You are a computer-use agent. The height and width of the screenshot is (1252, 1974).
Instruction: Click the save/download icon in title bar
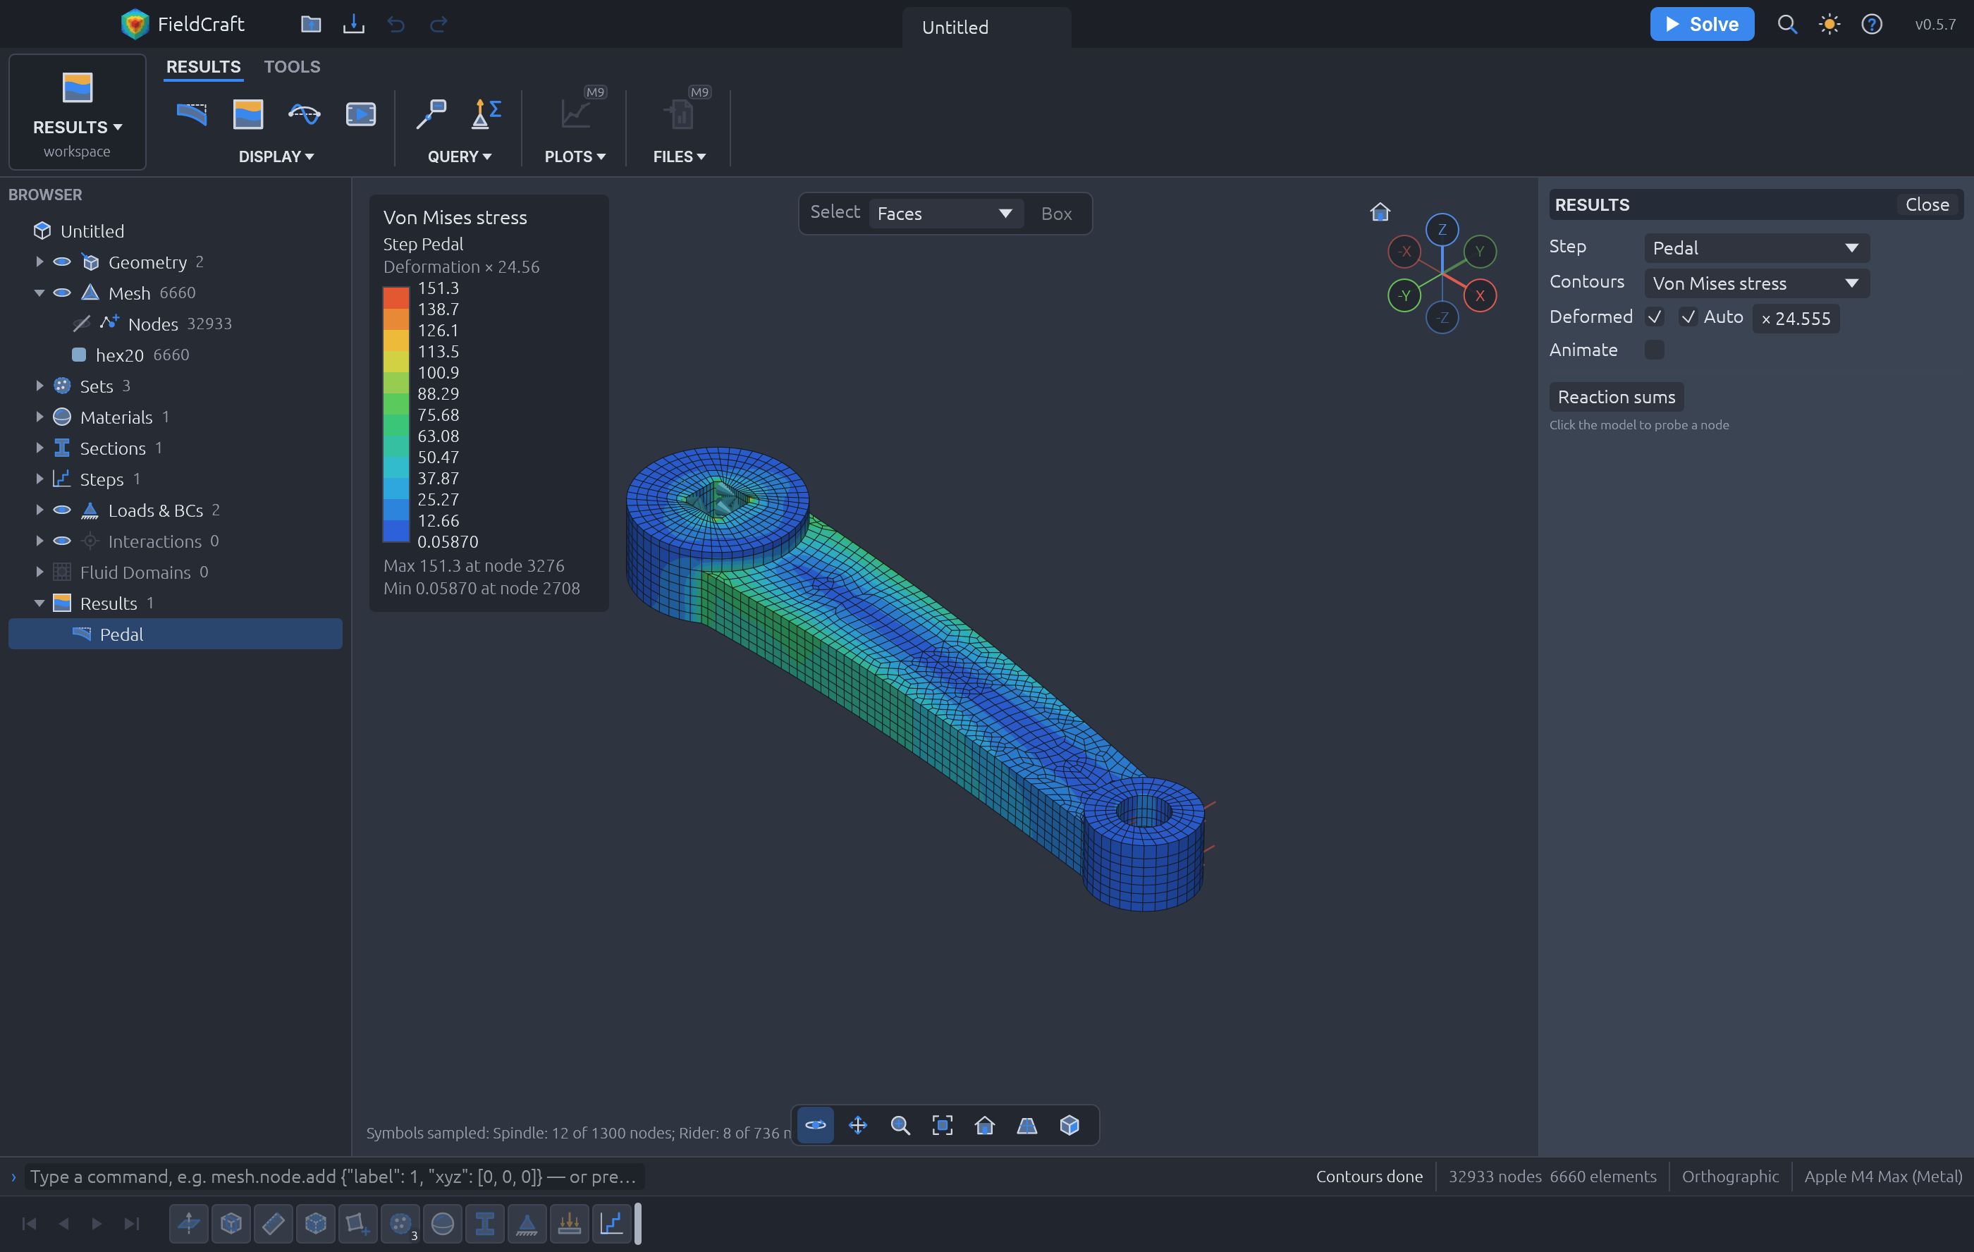[x=353, y=24]
